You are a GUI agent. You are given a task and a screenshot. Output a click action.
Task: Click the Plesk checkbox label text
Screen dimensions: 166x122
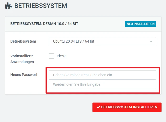click(61, 56)
